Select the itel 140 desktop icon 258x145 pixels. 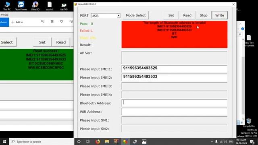click(x=64, y=6)
